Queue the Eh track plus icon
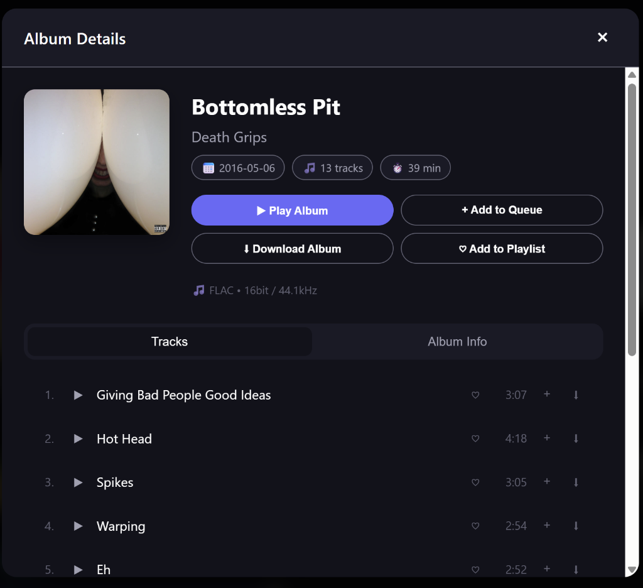 547,569
